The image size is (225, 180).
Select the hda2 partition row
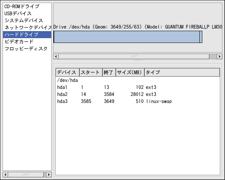tap(111, 94)
